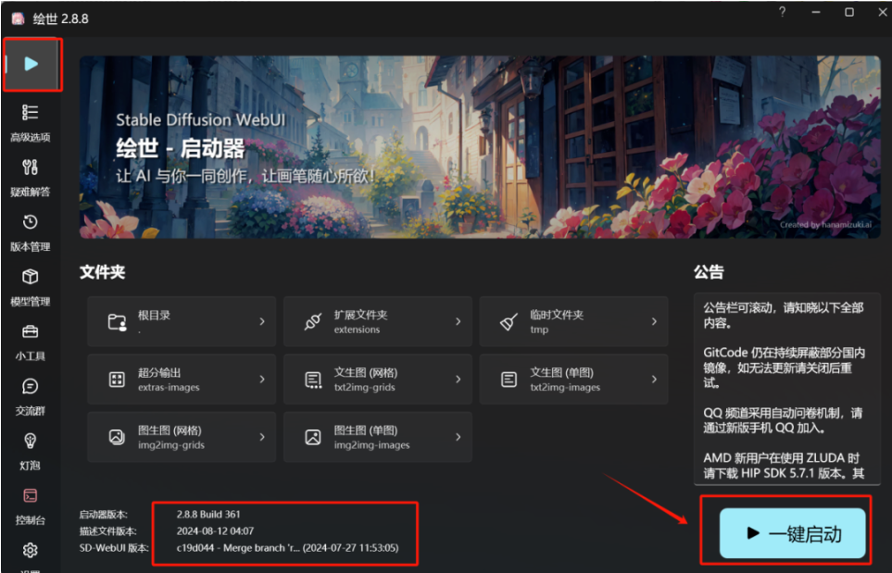Click the 根目录 folder icon
The height and width of the screenshot is (573, 892).
click(118, 322)
